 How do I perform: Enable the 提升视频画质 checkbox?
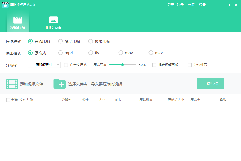(x=154, y=65)
